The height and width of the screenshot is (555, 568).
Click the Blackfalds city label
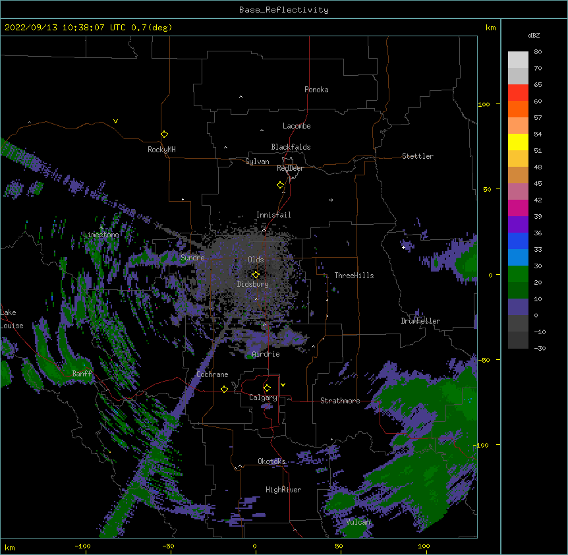(x=291, y=147)
